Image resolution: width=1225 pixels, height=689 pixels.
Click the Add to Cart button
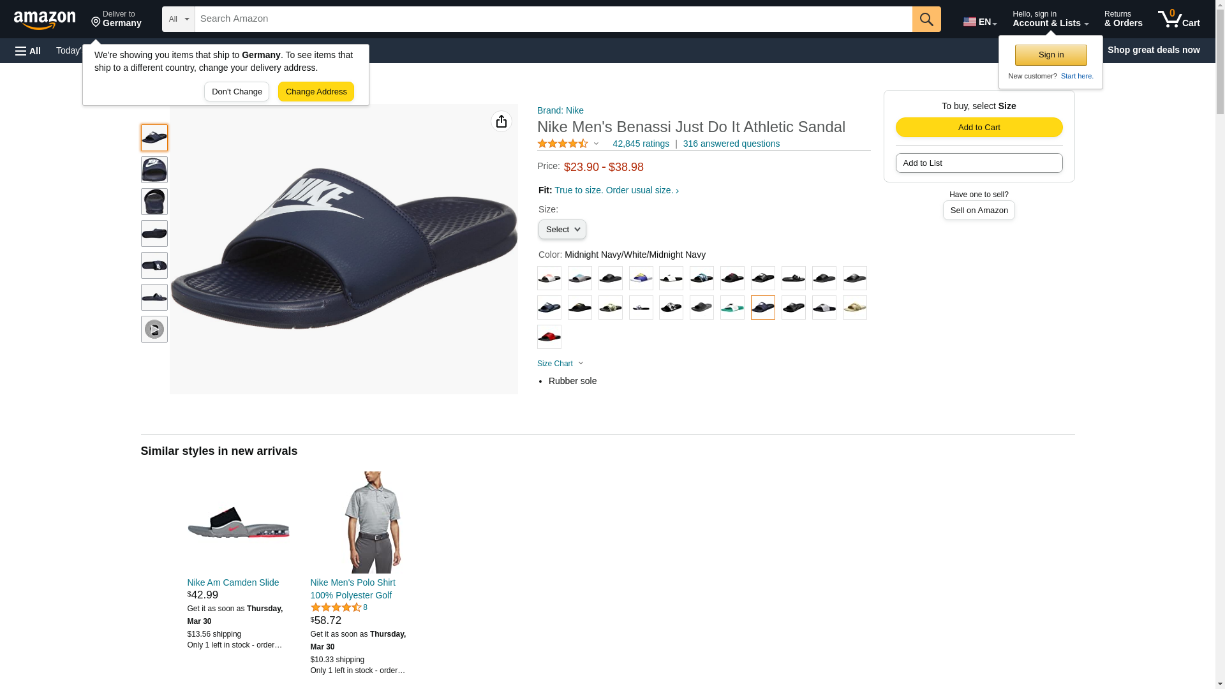click(979, 128)
